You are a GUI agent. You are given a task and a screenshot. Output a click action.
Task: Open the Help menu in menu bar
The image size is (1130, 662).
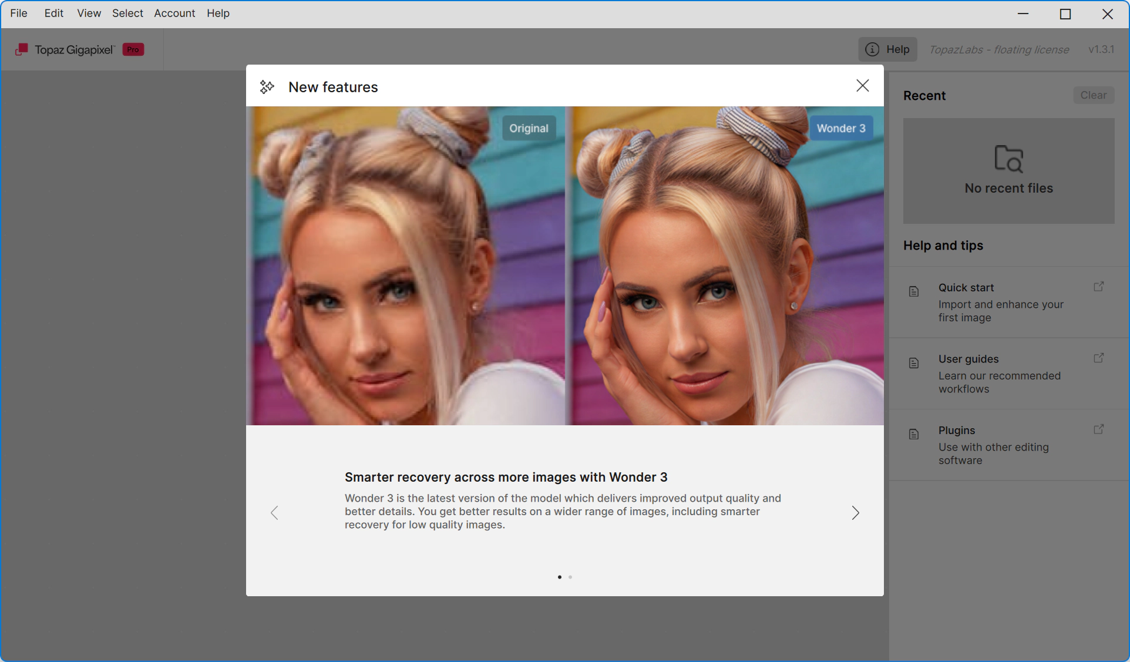point(218,13)
